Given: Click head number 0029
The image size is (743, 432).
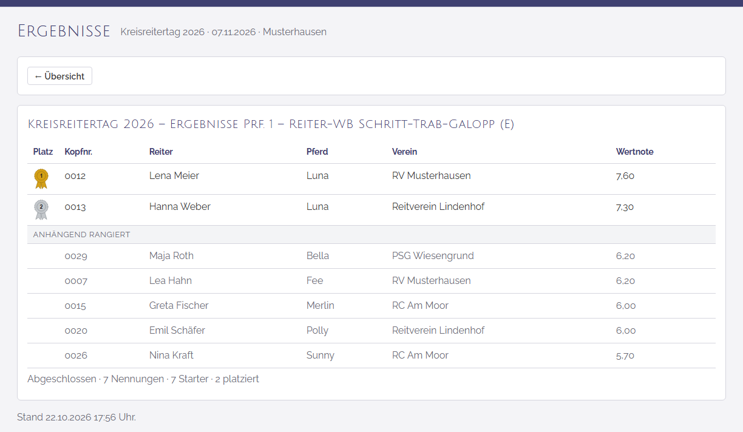Looking at the screenshot, I should [x=76, y=256].
